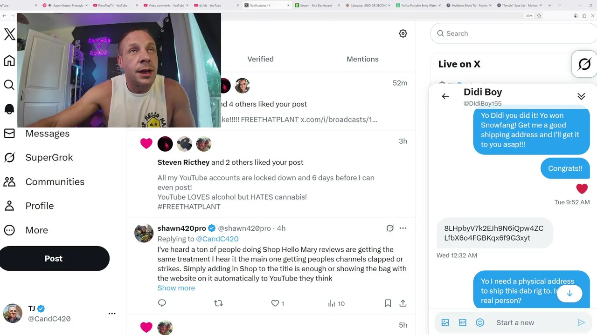Viewport: 597px width, 335px height.
Task: Click the Post button
Action: point(54,258)
